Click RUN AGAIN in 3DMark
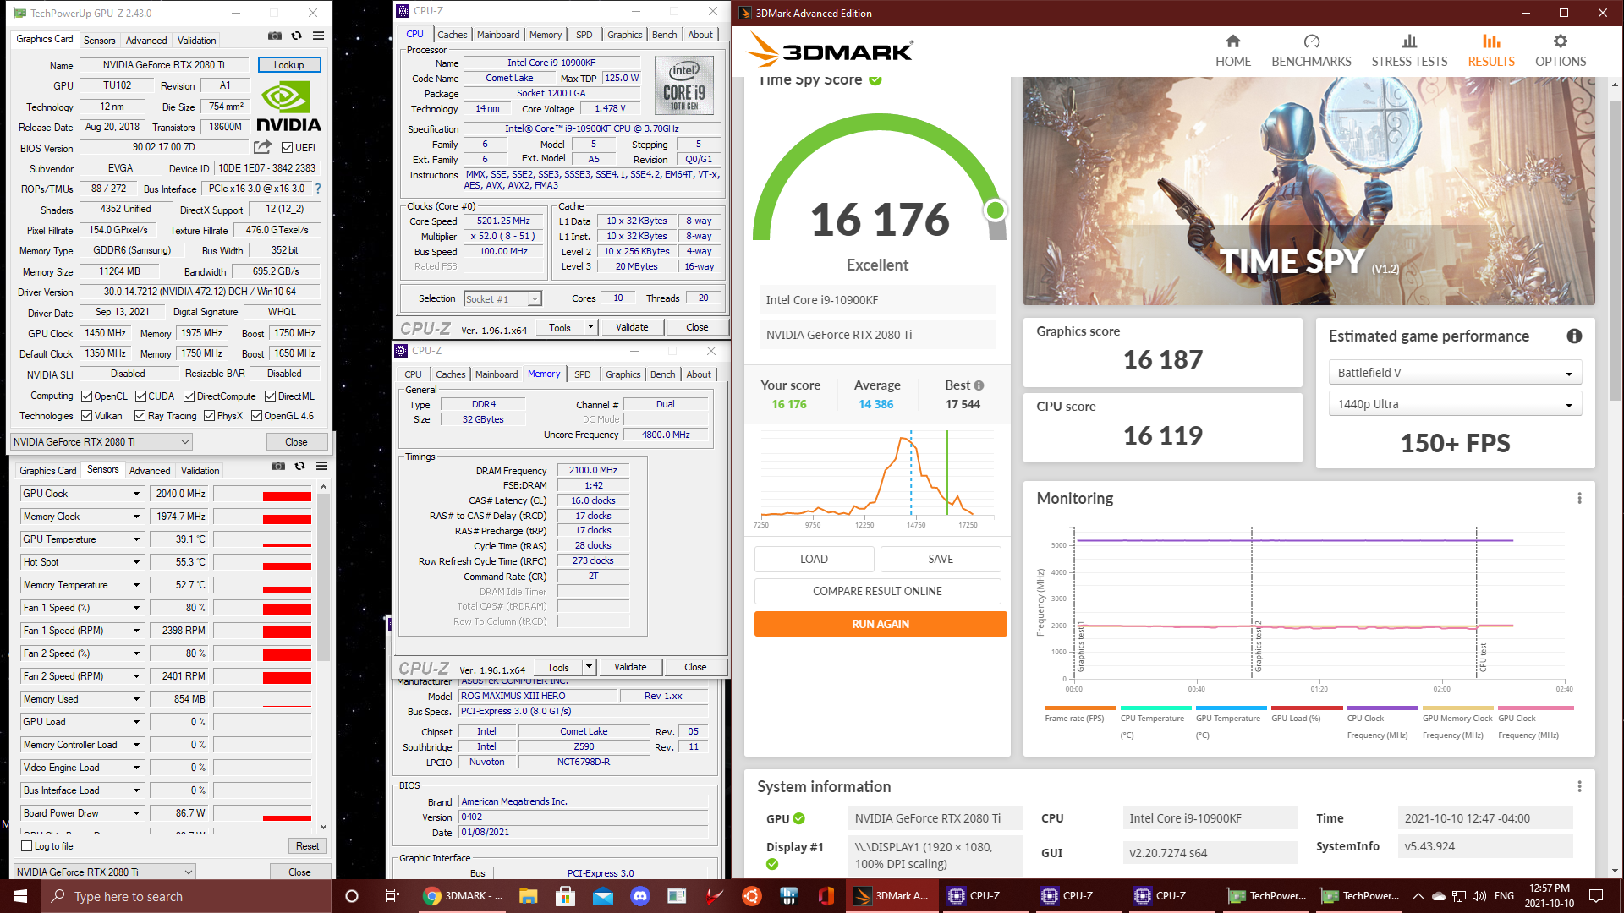The height and width of the screenshot is (913, 1624). click(881, 624)
